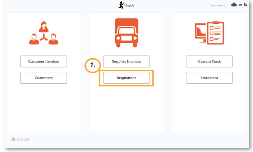The height and width of the screenshot is (152, 253).
Task: Click the orange customers people icon
Action: pos(43,33)
